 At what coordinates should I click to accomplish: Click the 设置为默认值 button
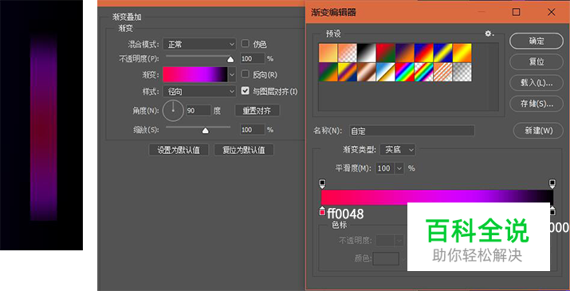[179, 150]
